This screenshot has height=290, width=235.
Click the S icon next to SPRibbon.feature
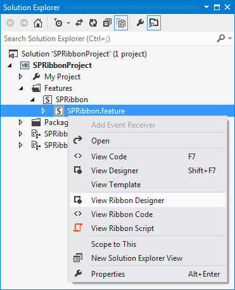coord(59,111)
